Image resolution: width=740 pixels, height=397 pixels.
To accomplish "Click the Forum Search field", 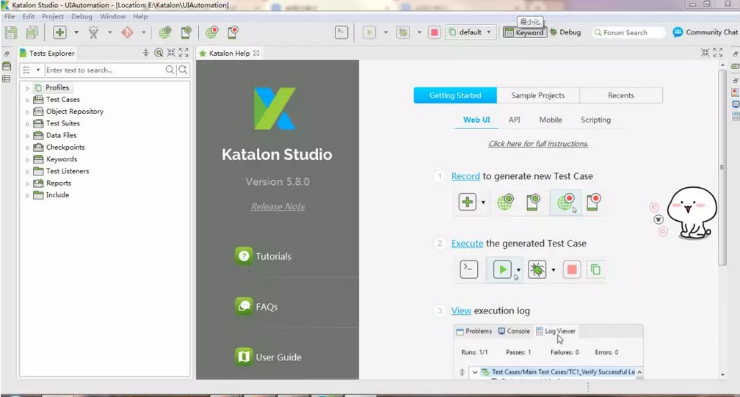I will (x=628, y=32).
